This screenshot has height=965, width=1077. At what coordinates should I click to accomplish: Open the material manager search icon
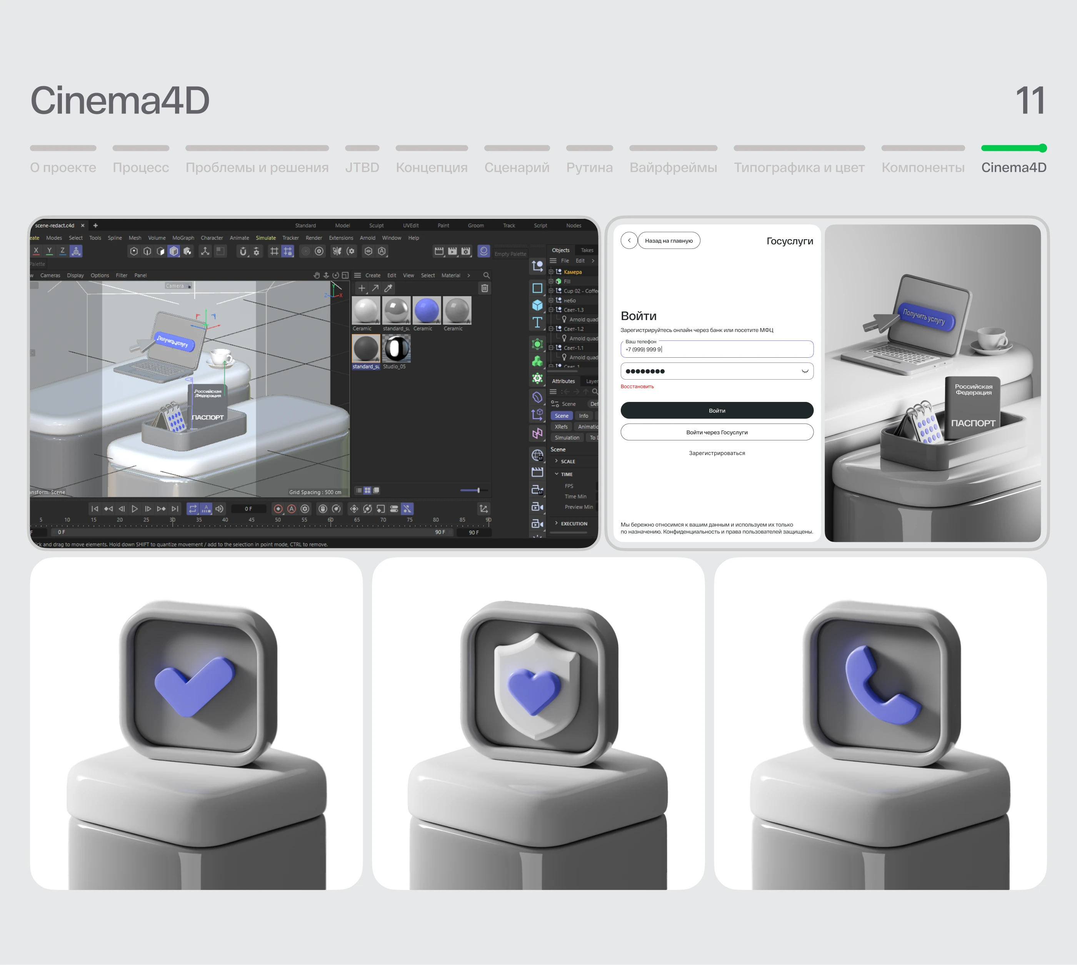tap(486, 275)
